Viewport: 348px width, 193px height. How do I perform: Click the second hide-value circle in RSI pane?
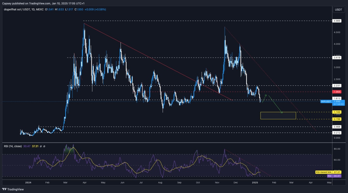(44, 146)
